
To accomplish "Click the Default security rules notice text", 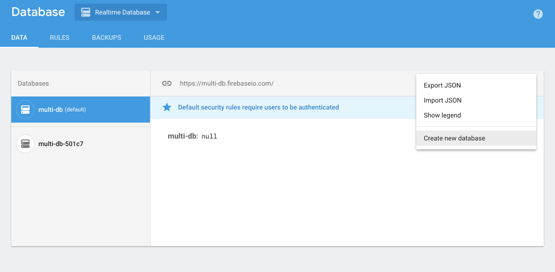I will point(258,107).
